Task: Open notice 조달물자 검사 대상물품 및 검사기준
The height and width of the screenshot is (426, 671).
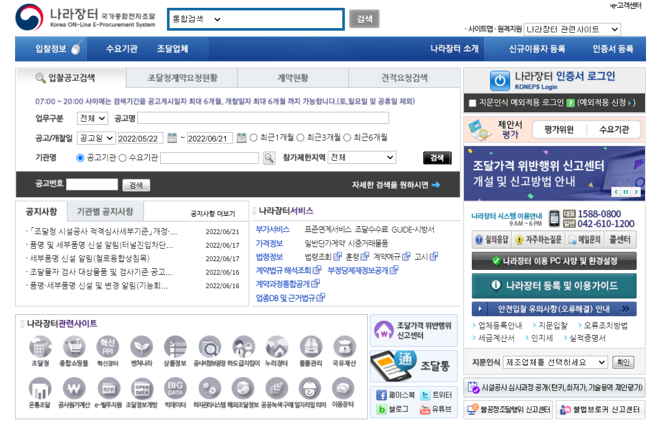Action: click(101, 272)
